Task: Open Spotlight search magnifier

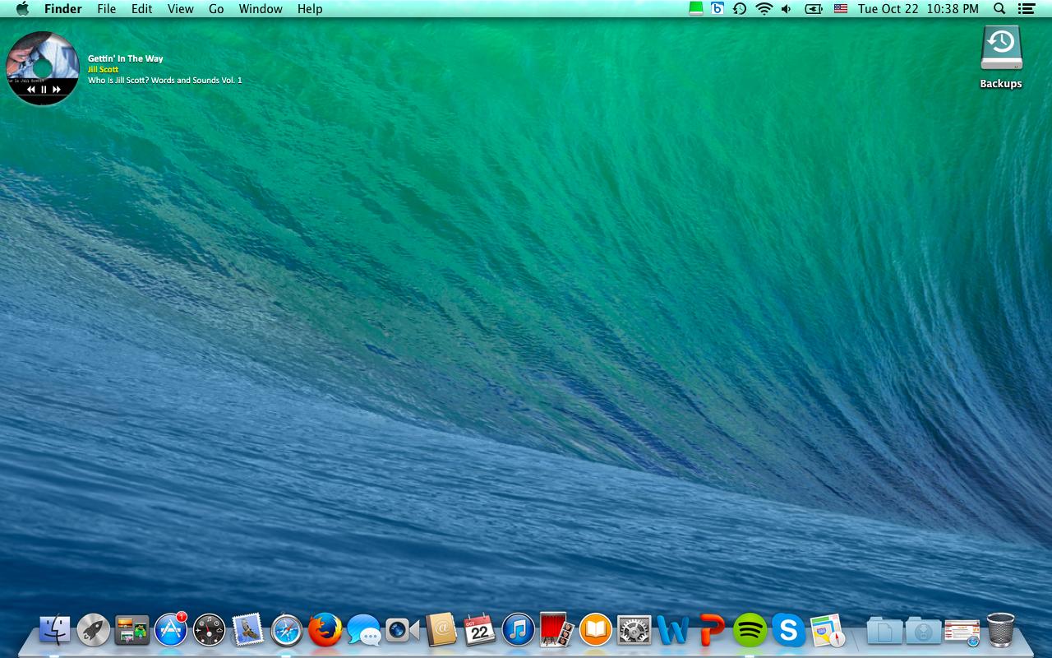Action: pos(999,9)
